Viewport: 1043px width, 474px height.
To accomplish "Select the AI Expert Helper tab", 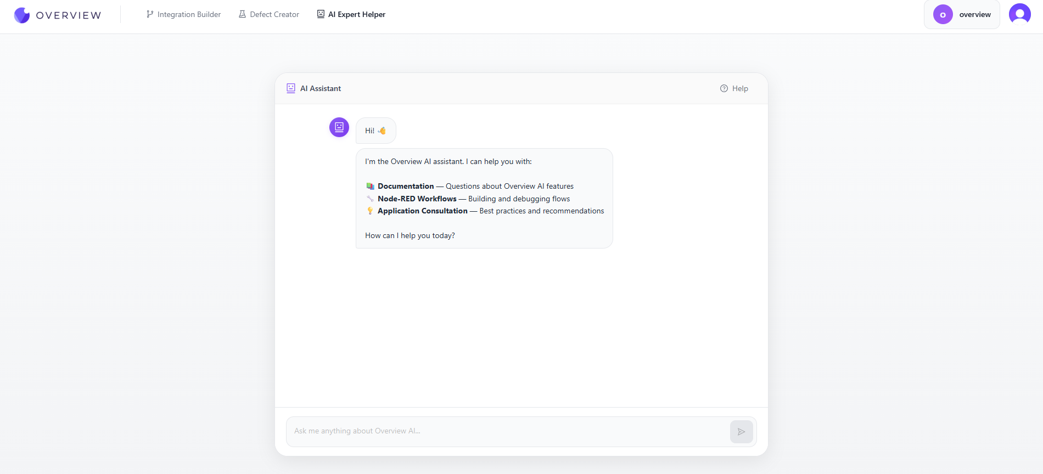I will (x=357, y=14).
